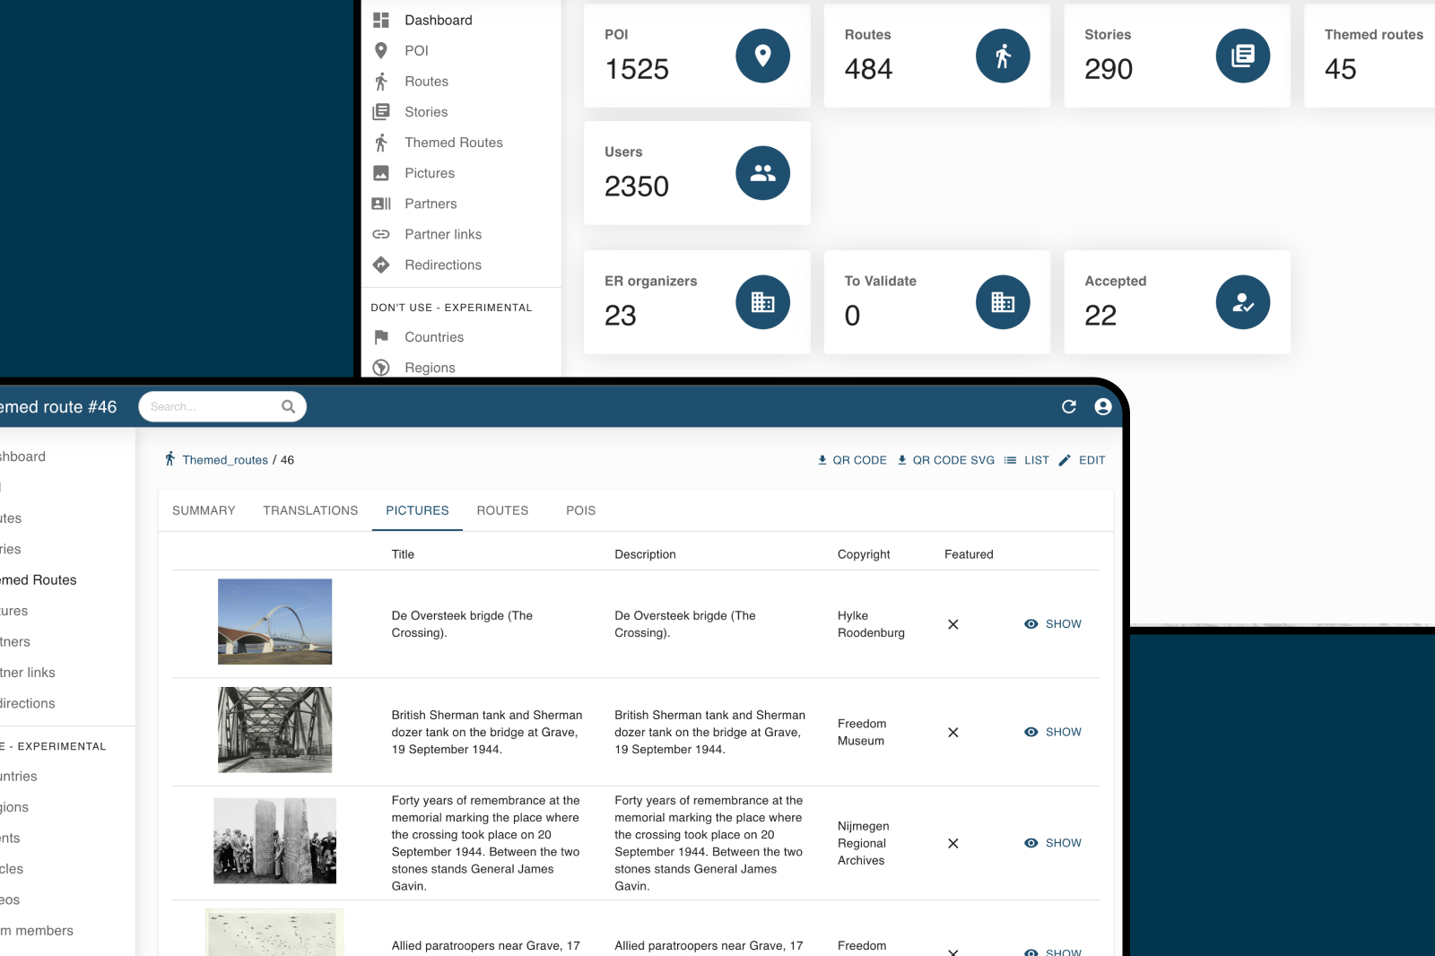Switch to the Translations tab
This screenshot has width=1435, height=956.
coord(310,510)
